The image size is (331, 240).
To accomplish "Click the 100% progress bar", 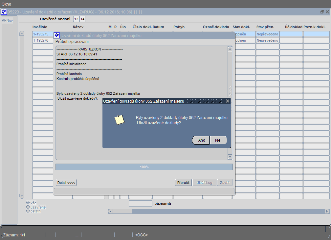I will tap(144, 167).
